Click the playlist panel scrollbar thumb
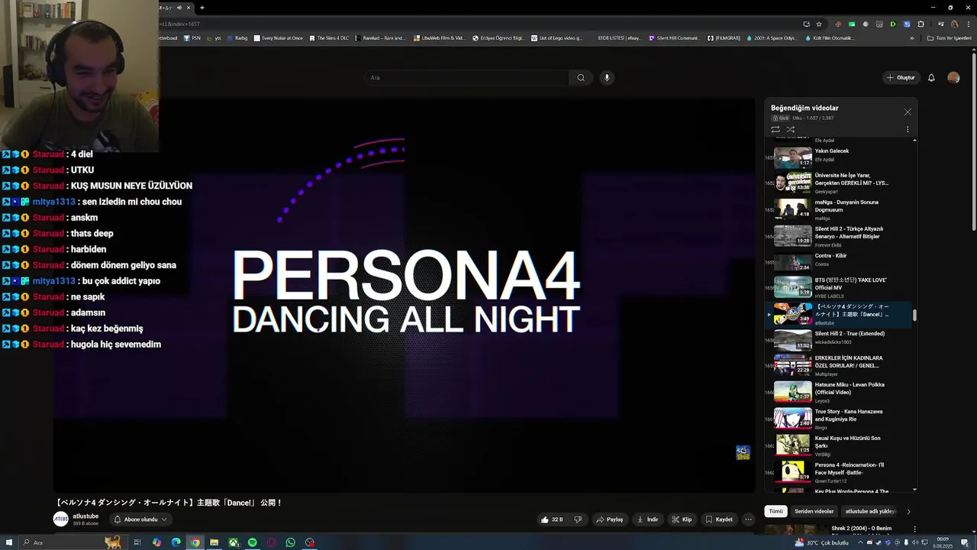This screenshot has height=550, width=977. [x=914, y=315]
